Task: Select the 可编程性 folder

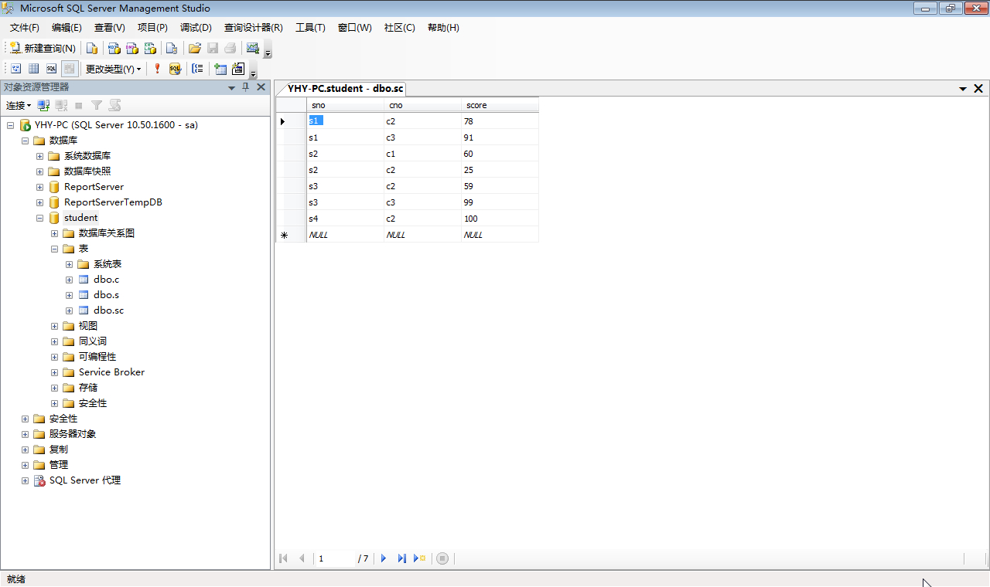Action: [97, 357]
